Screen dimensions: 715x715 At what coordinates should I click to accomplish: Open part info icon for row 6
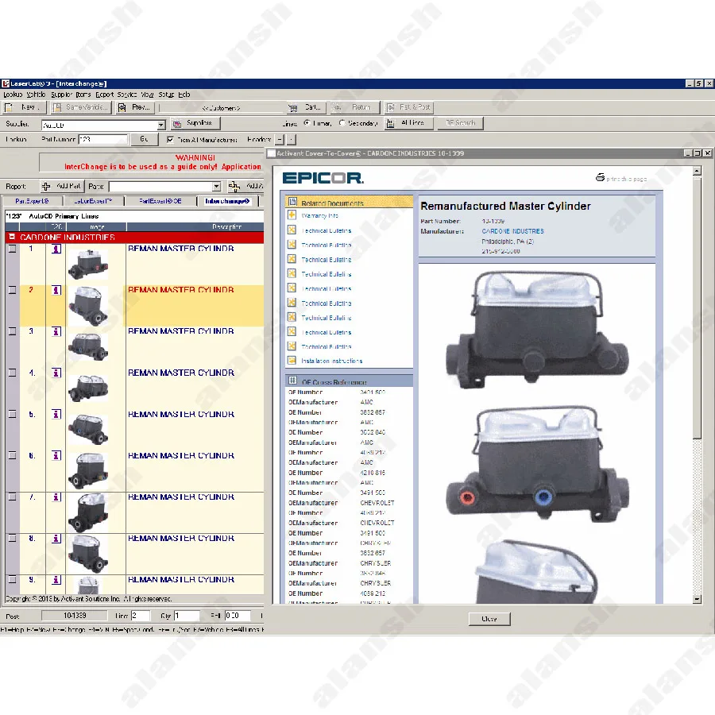[56, 455]
